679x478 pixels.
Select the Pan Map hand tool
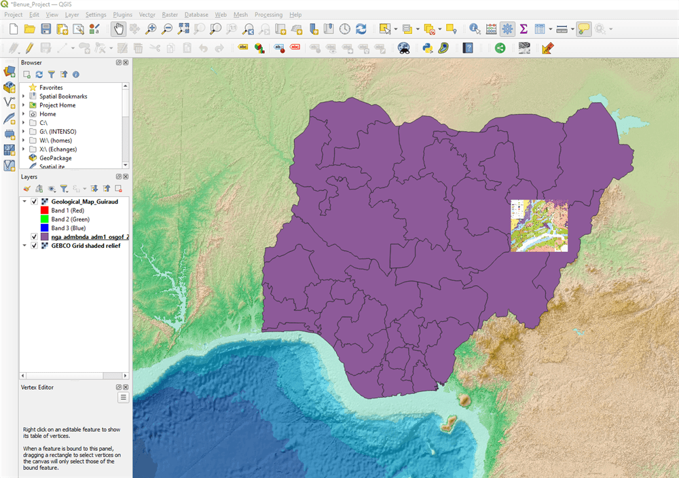118,29
